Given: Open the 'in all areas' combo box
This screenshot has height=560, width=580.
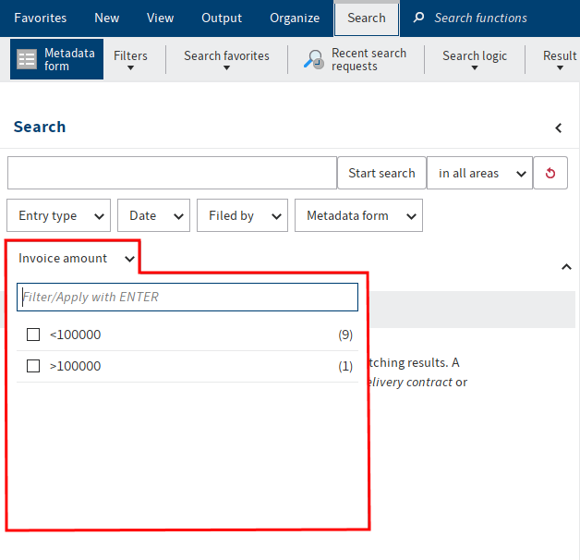Looking at the screenshot, I should pyautogui.click(x=479, y=173).
